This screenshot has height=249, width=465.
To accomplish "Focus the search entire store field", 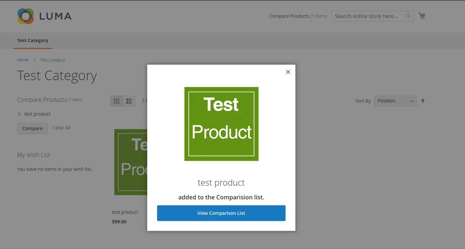I will 367,16.
